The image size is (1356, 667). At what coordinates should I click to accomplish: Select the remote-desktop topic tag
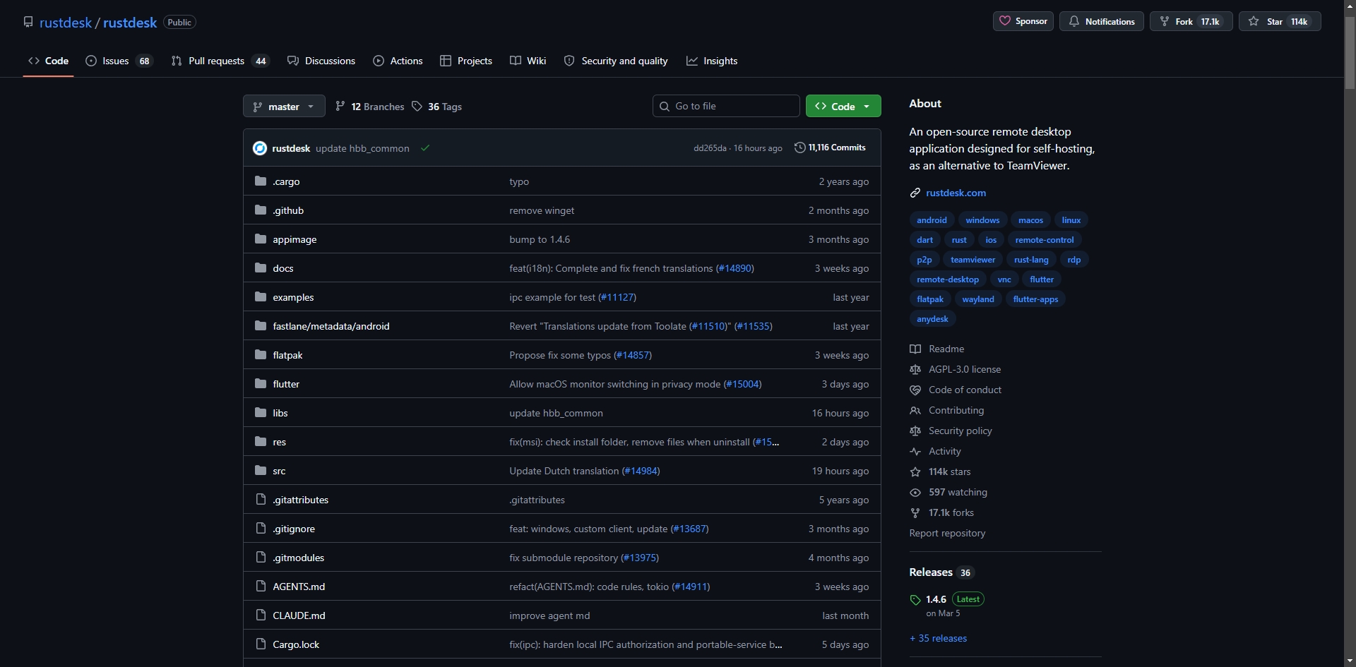(948, 280)
